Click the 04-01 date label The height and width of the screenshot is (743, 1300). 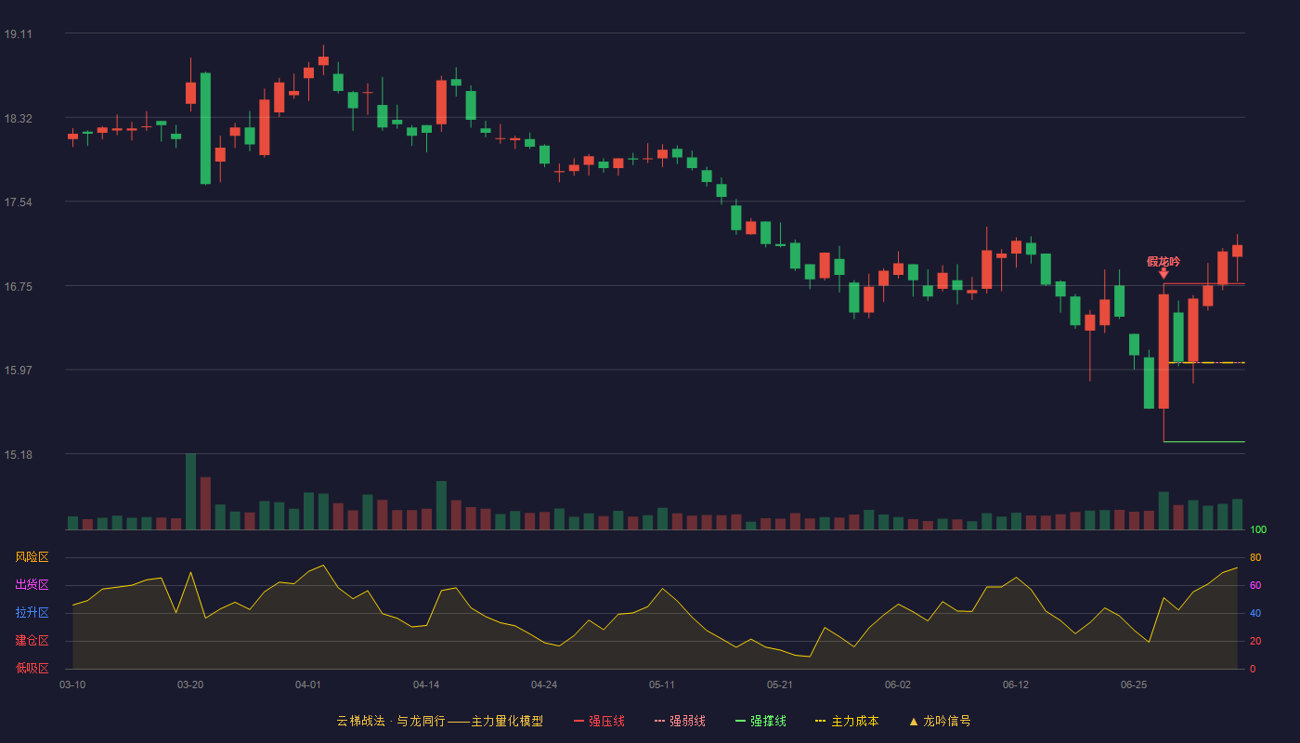pos(308,684)
